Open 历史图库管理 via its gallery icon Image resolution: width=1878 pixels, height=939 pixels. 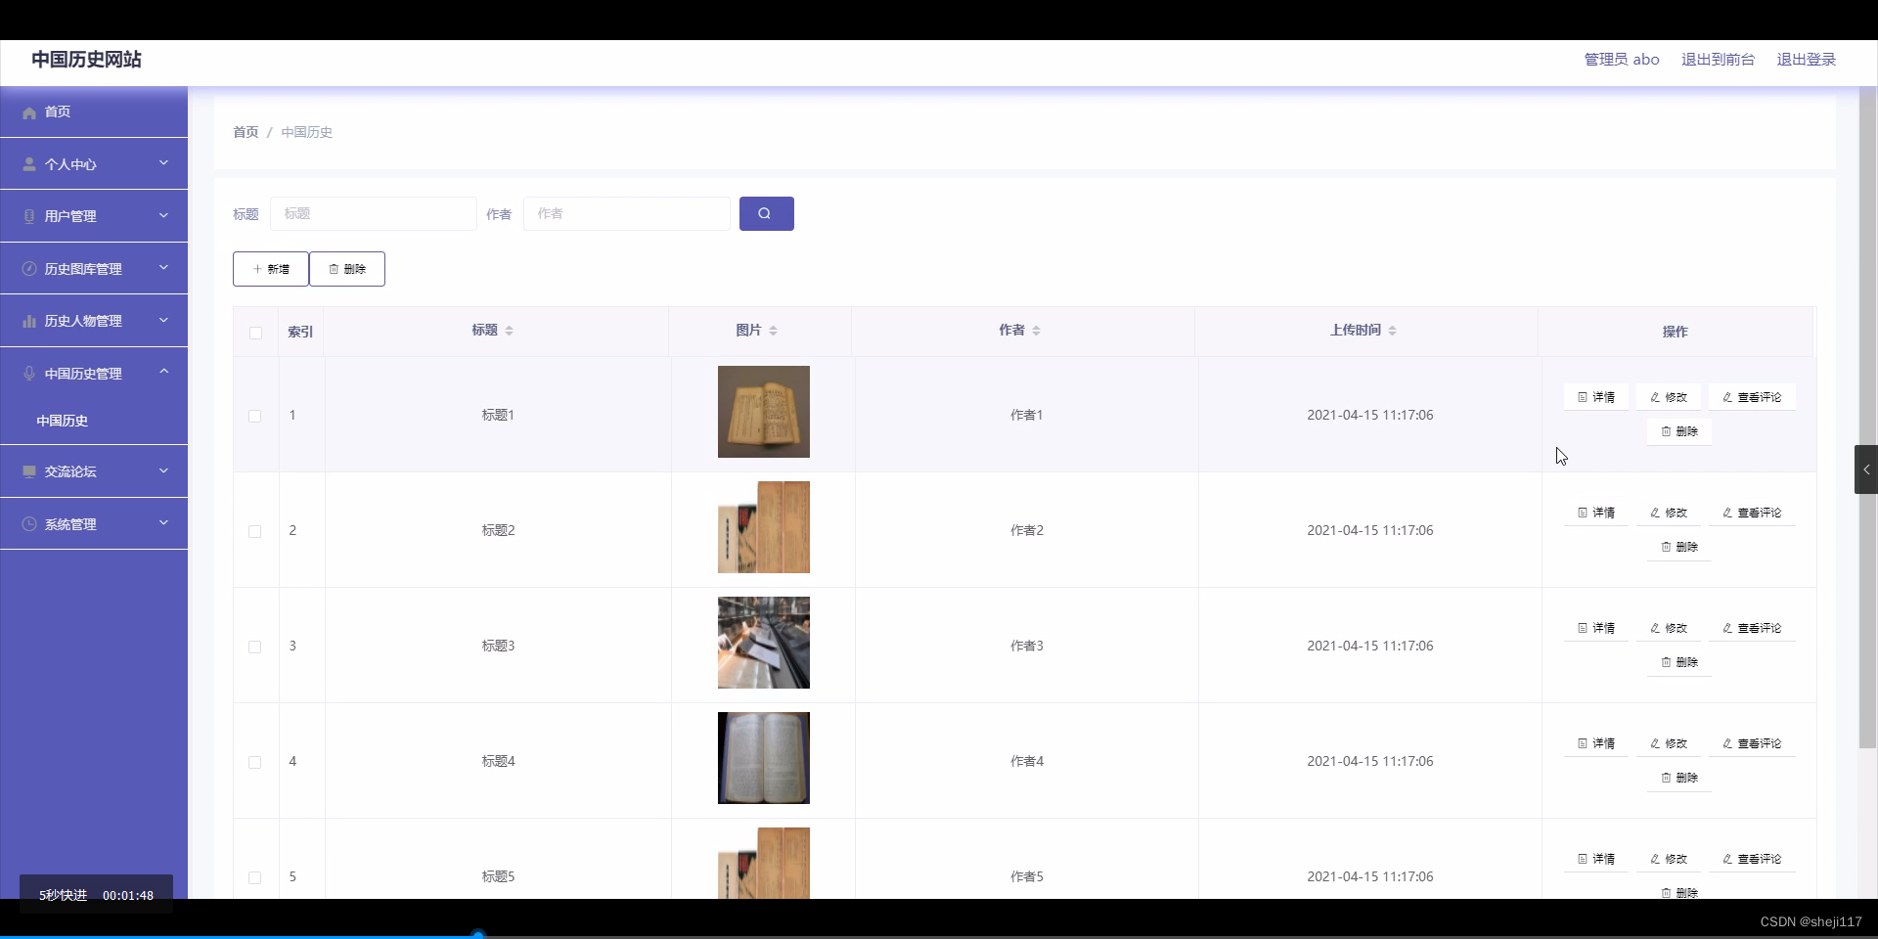[x=28, y=268]
